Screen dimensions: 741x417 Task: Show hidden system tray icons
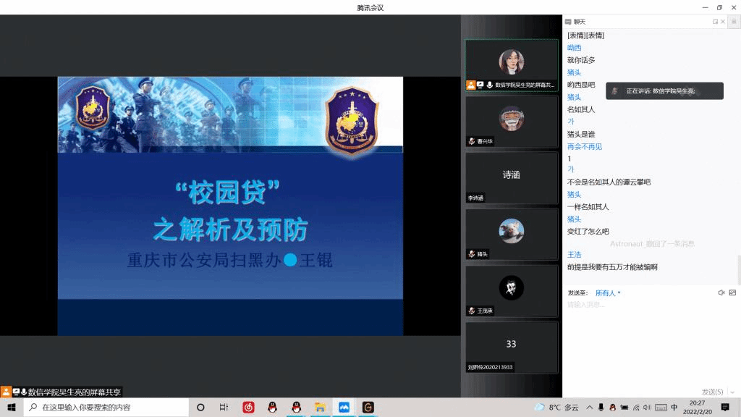[589, 408]
